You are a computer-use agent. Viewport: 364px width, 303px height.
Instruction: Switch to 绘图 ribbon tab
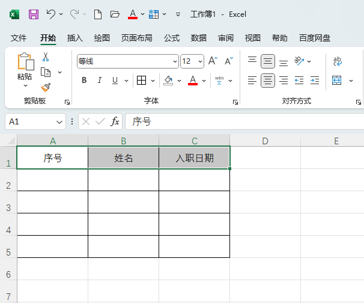[x=102, y=38]
